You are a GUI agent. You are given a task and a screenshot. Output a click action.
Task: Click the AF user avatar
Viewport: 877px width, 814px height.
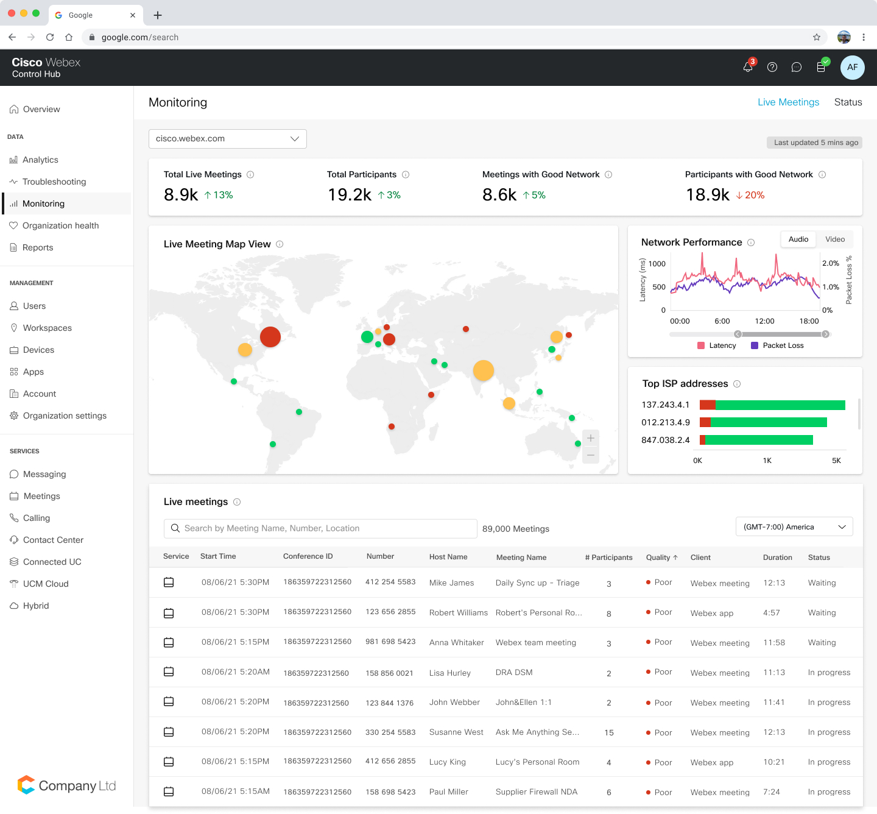click(852, 67)
